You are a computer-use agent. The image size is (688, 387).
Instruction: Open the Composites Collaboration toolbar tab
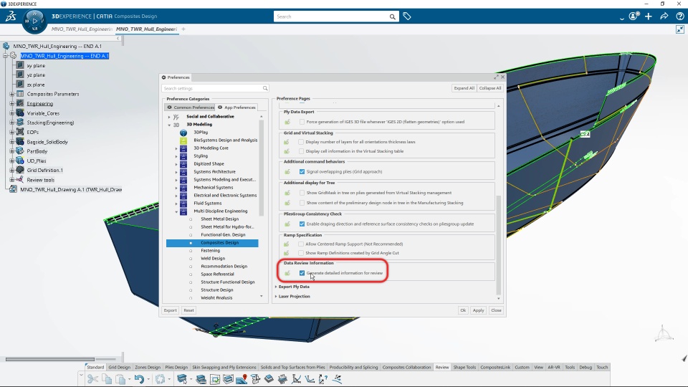tap(406, 367)
